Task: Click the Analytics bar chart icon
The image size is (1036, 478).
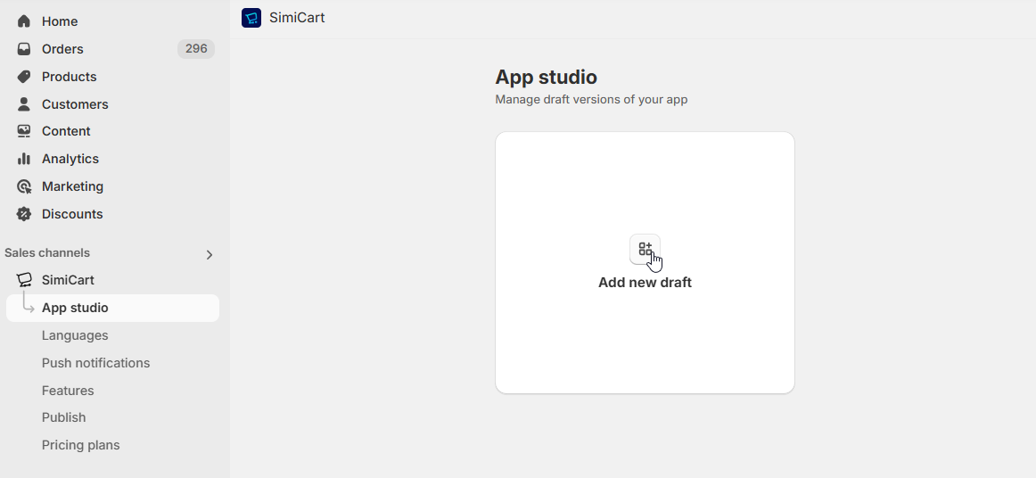Action: tap(24, 159)
